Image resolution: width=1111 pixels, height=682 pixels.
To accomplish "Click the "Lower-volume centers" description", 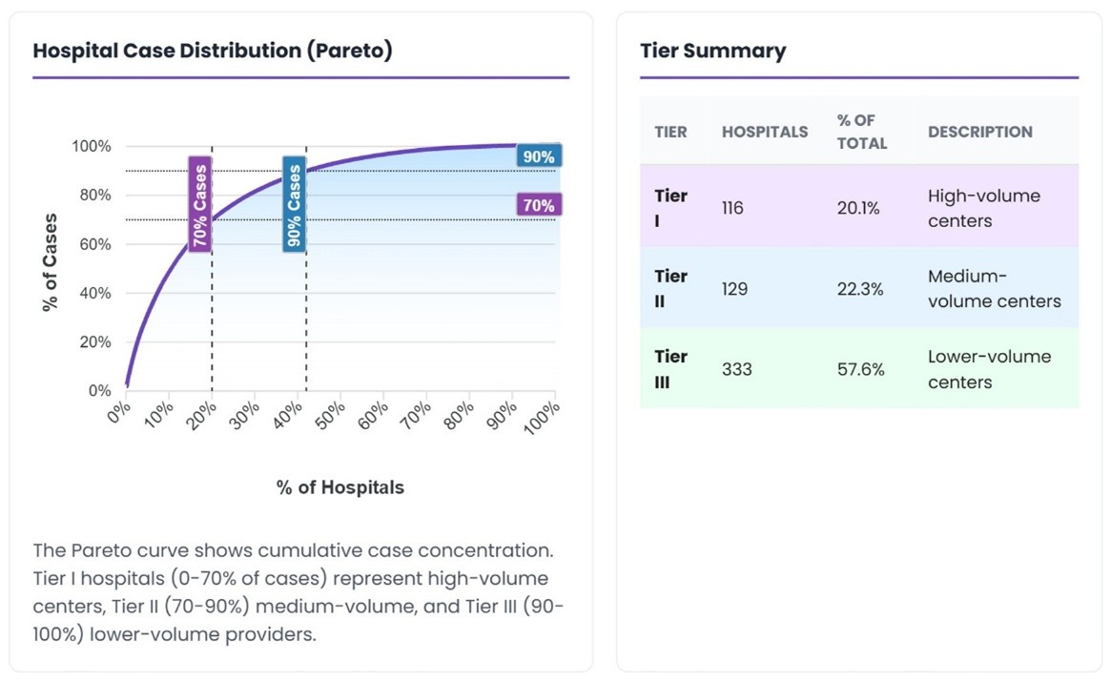I will 991,369.
